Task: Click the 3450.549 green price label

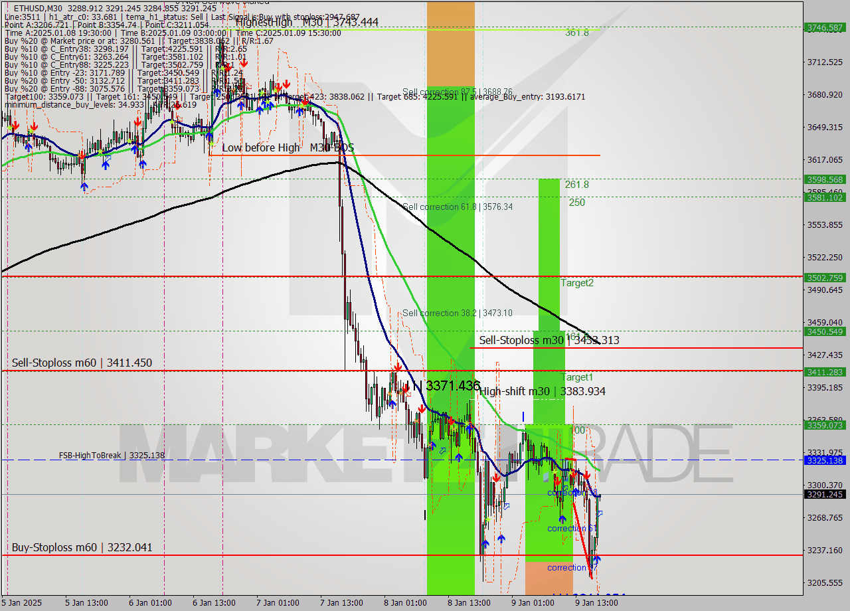Action: pyautogui.click(x=825, y=331)
